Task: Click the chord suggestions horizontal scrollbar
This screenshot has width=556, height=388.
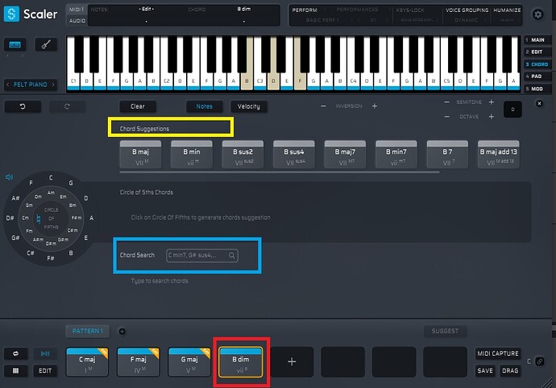Action: [280, 172]
